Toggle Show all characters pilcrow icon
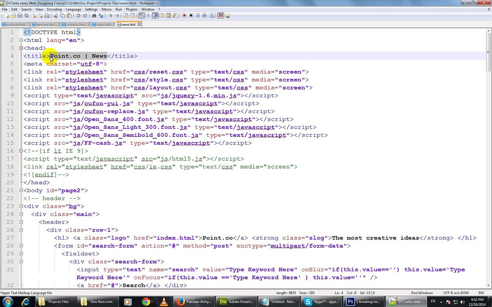Screen dimensions: 492x307 (x=148, y=15)
